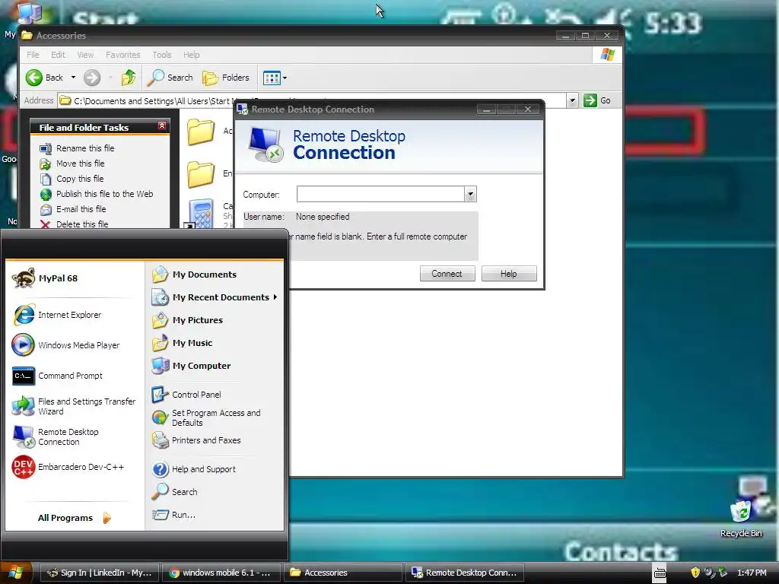Expand the address bar dropdown
Image resolution: width=779 pixels, height=584 pixels.
572,101
